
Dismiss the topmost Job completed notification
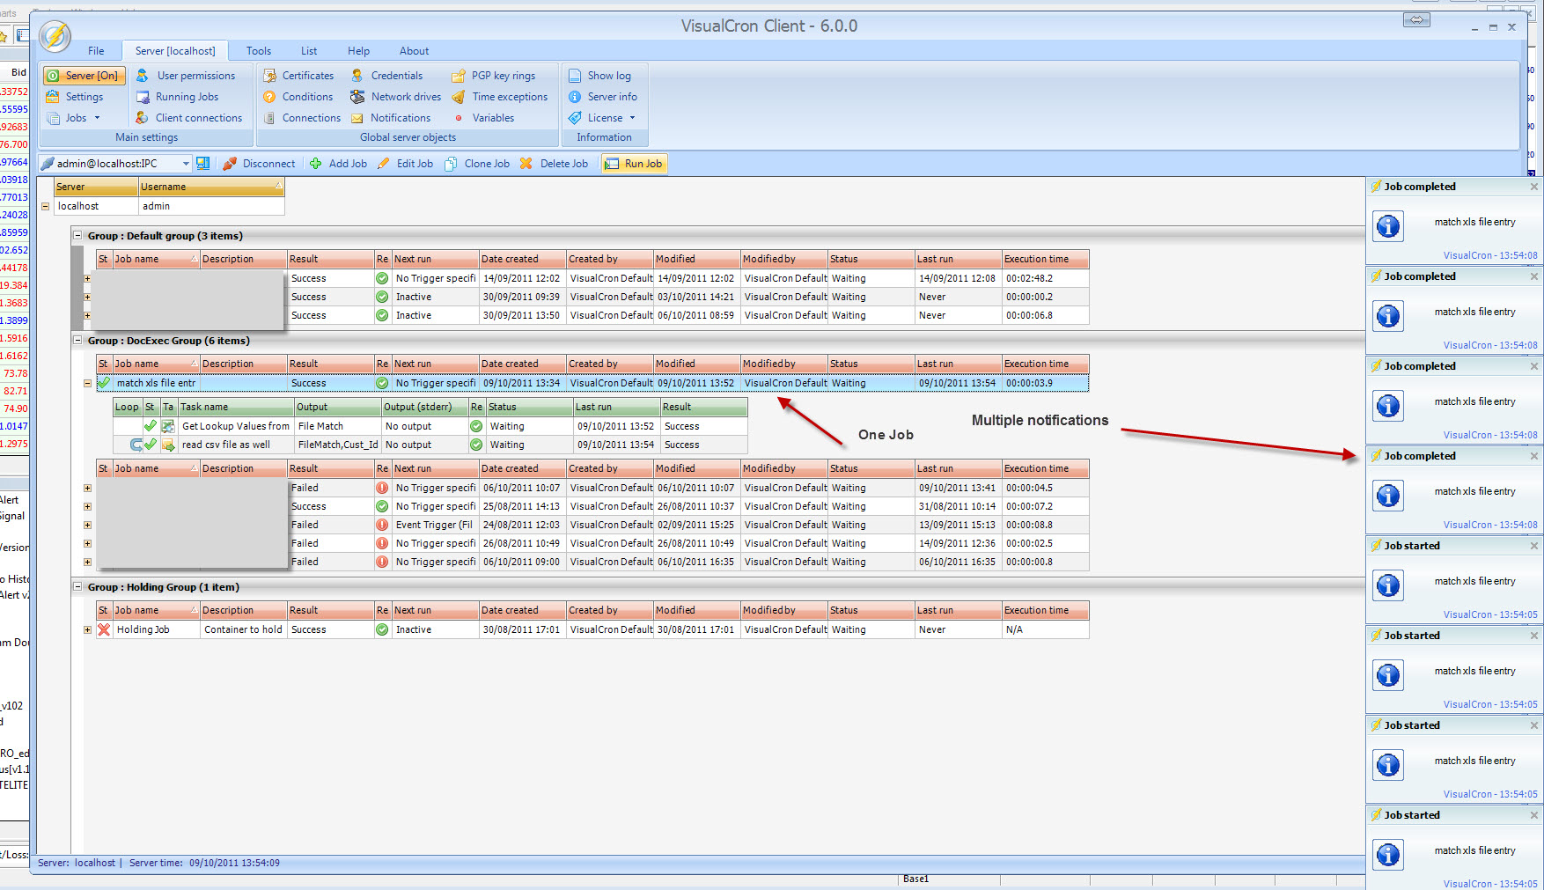1533,187
